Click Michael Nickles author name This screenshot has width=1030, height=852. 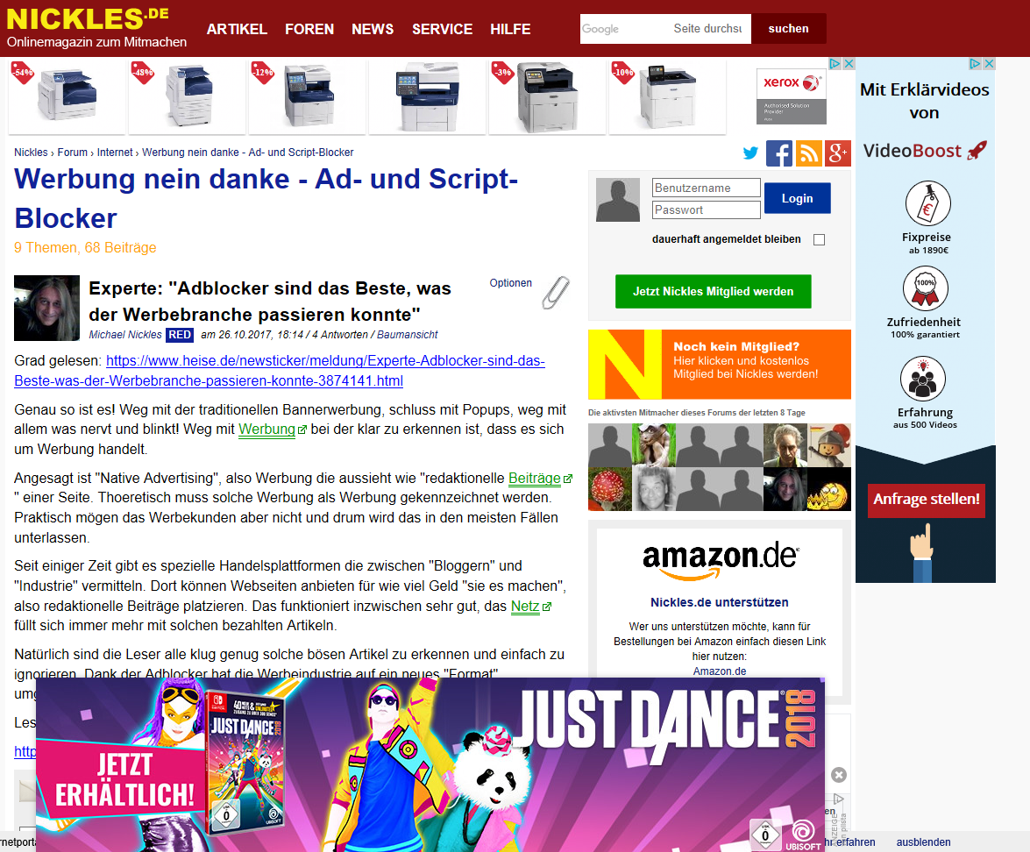(125, 335)
